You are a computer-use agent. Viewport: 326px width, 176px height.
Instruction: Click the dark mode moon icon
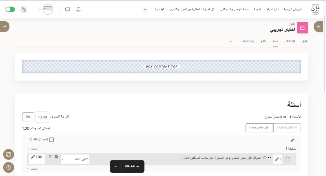point(24,9)
